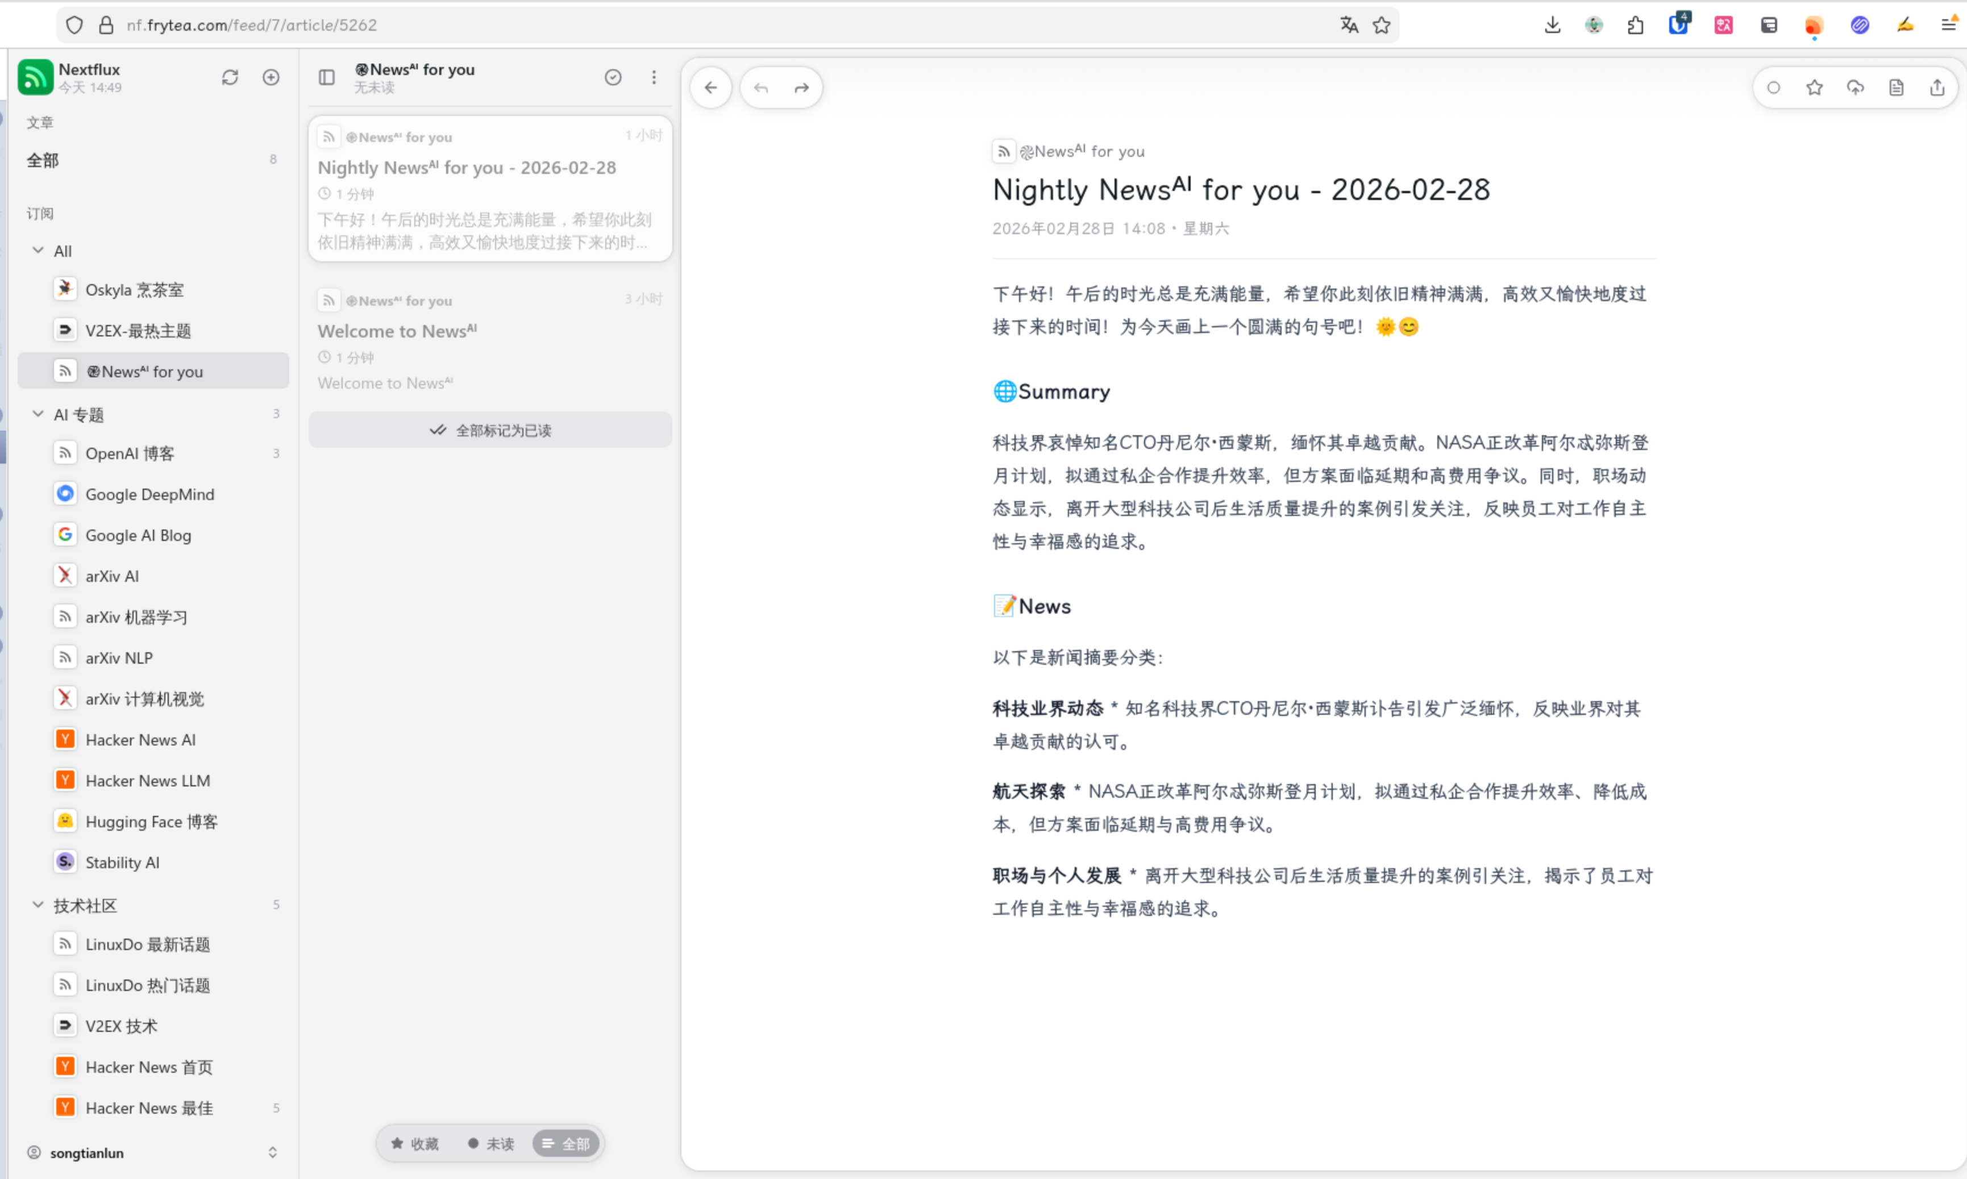Open the article list three-dot menu
1967x1179 pixels.
coord(654,77)
